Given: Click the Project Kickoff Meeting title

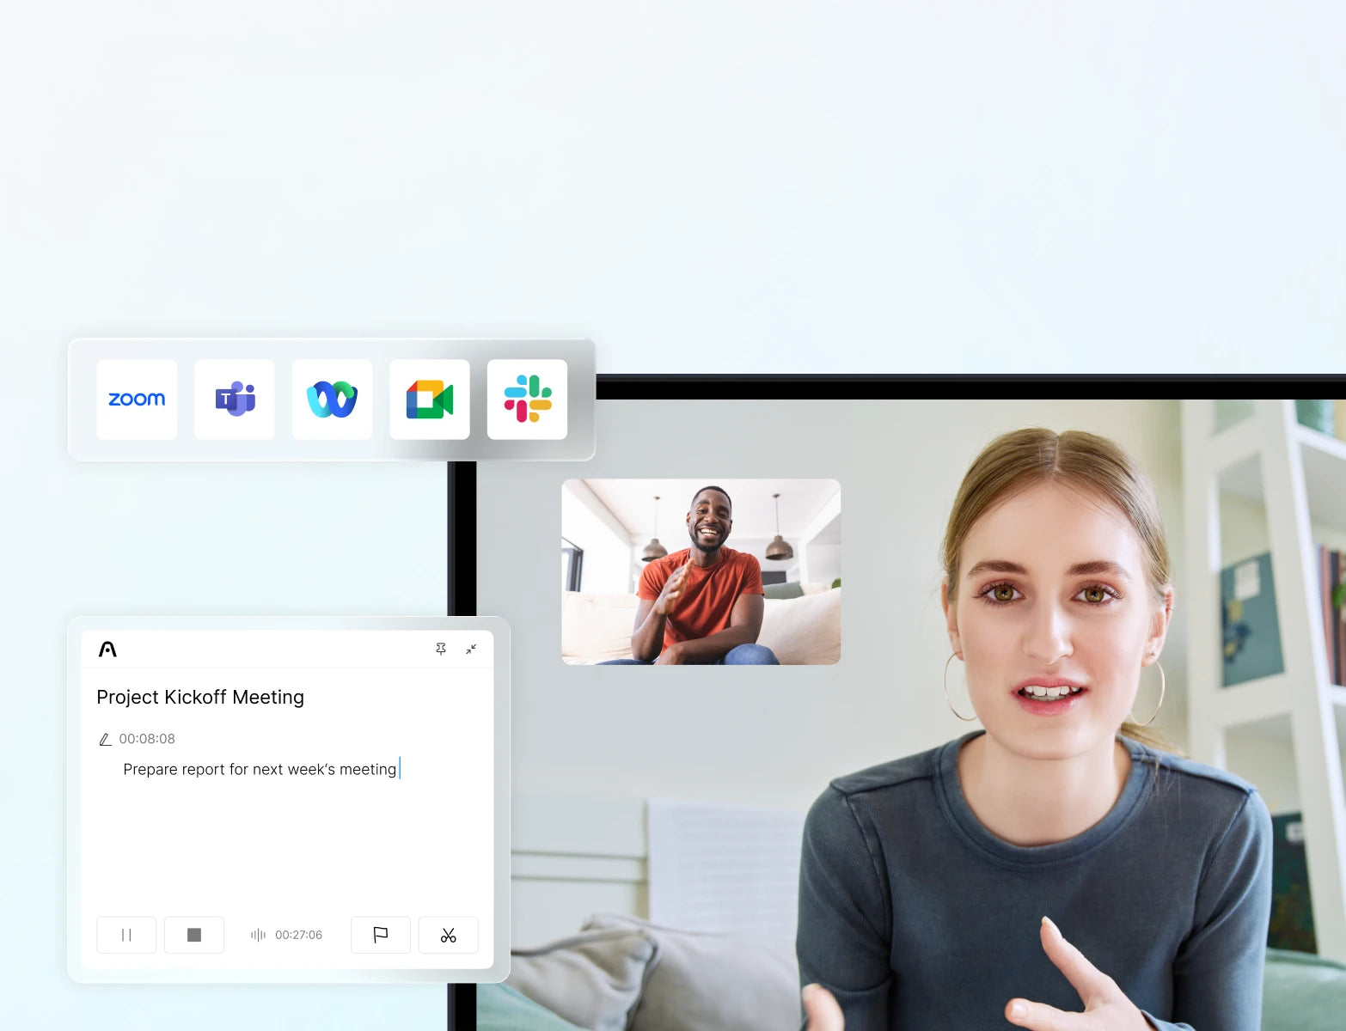Looking at the screenshot, I should [x=200, y=697].
